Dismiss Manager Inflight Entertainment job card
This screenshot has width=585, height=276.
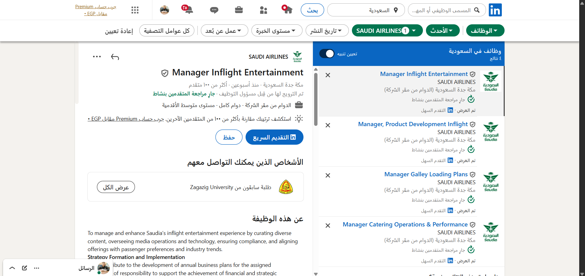click(328, 75)
